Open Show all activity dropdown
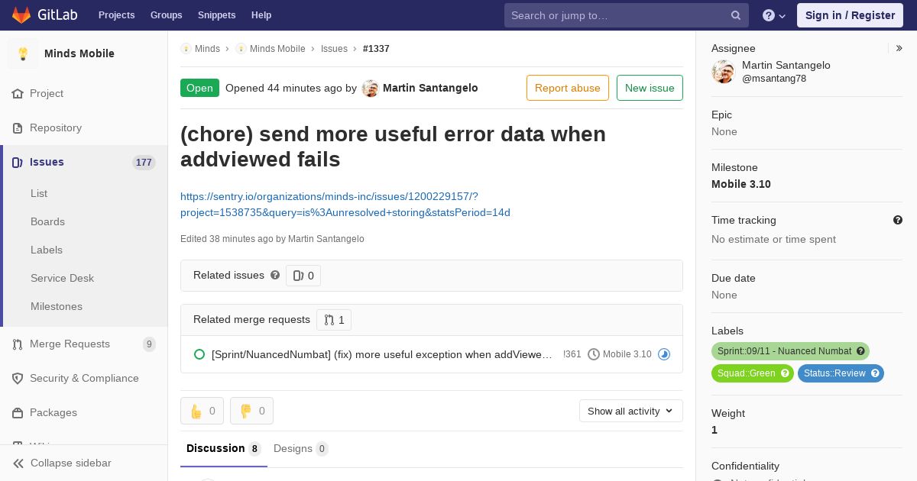Image resolution: width=917 pixels, height=481 pixels. [630, 411]
